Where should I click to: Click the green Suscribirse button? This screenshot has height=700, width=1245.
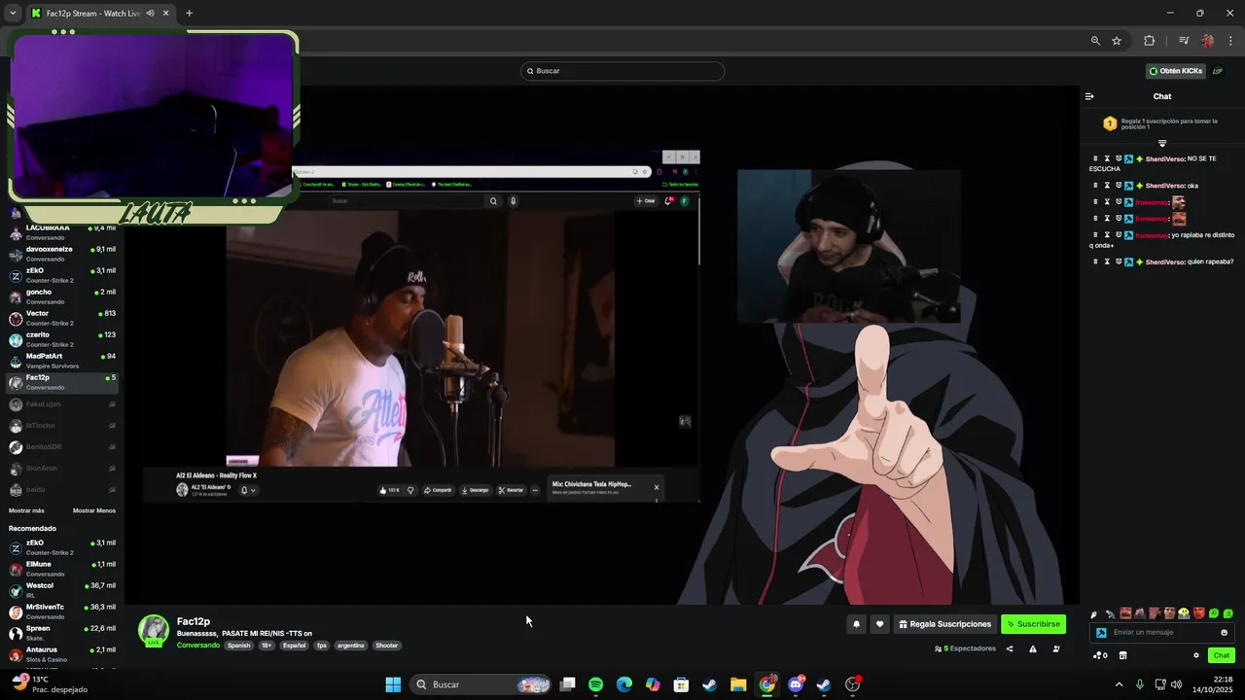click(1033, 624)
